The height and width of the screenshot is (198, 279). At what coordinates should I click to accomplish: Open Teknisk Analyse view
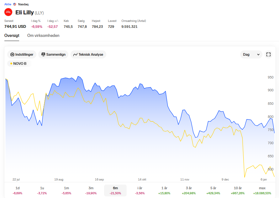tap(88, 54)
